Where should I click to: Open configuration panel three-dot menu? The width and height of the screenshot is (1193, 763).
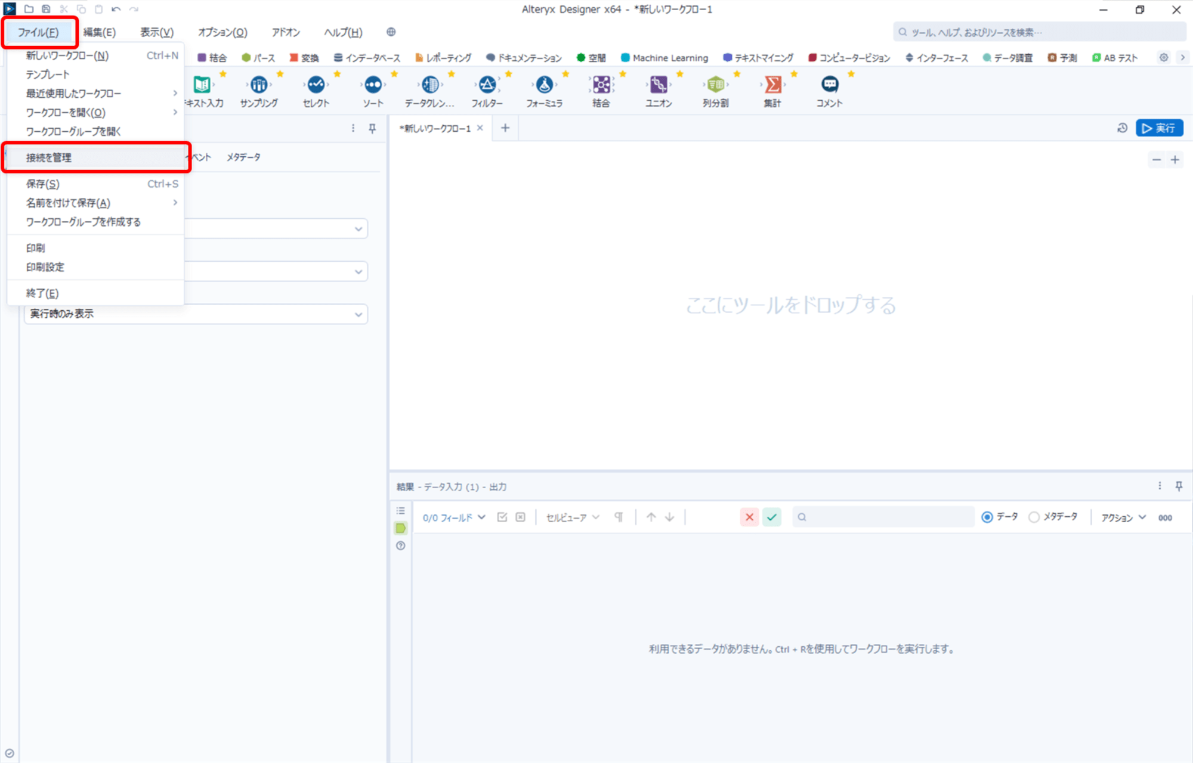click(x=353, y=128)
